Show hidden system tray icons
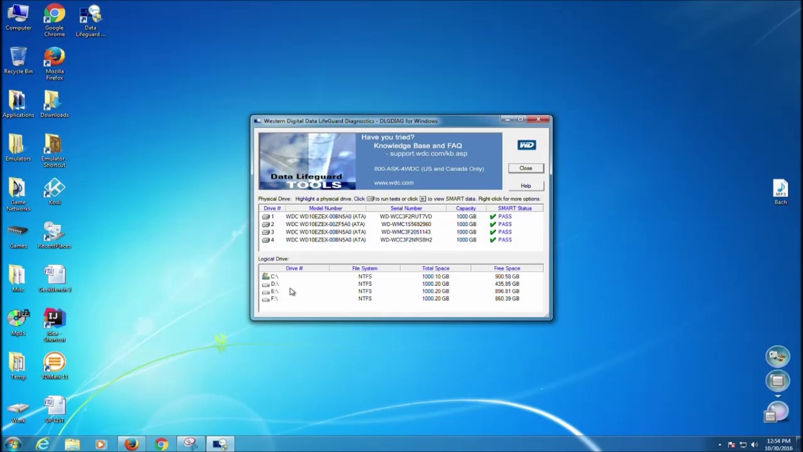Viewport: 803px width, 452px height. pos(720,445)
